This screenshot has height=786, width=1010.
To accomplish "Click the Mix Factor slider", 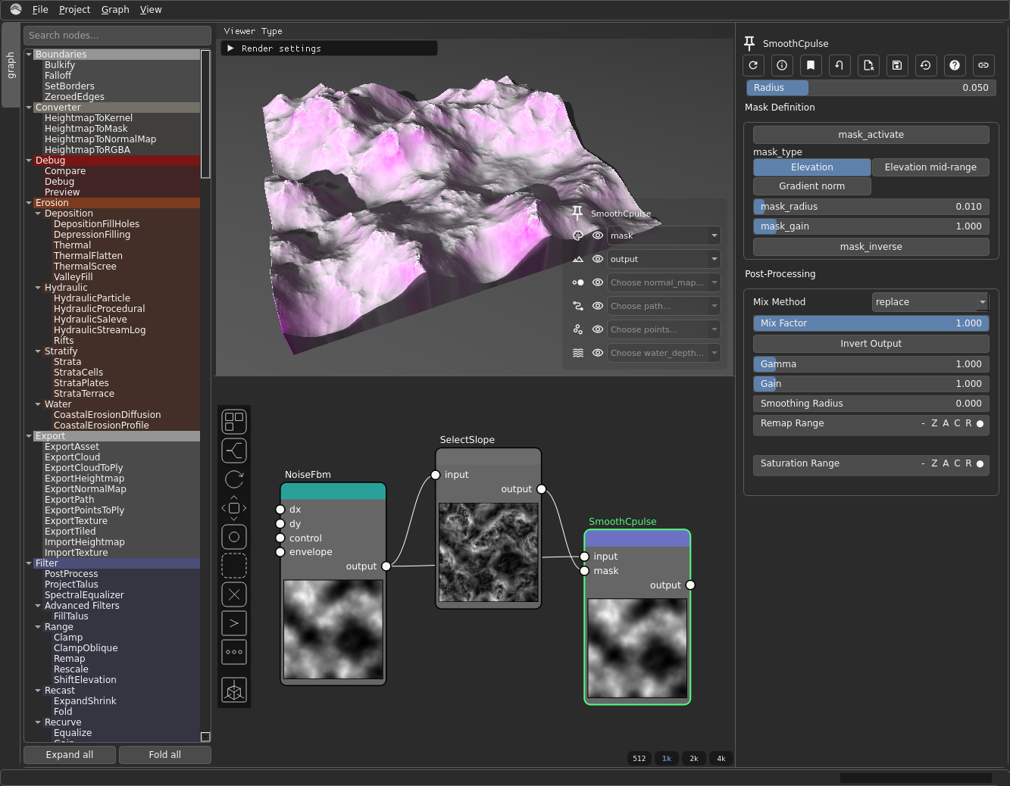I will pyautogui.click(x=871, y=323).
